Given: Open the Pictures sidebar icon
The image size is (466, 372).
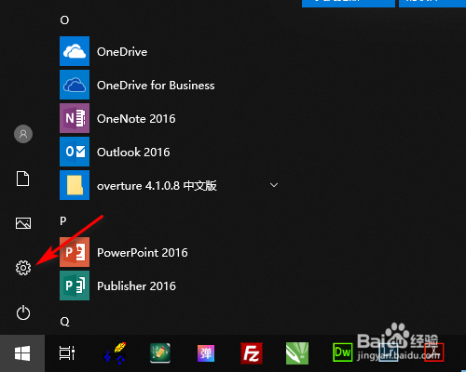Looking at the screenshot, I should pos(23,223).
